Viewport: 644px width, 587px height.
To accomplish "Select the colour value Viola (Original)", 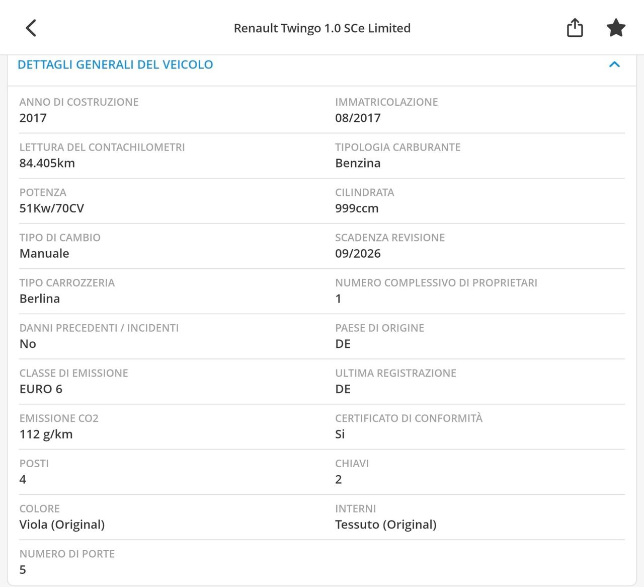I will pos(62,525).
